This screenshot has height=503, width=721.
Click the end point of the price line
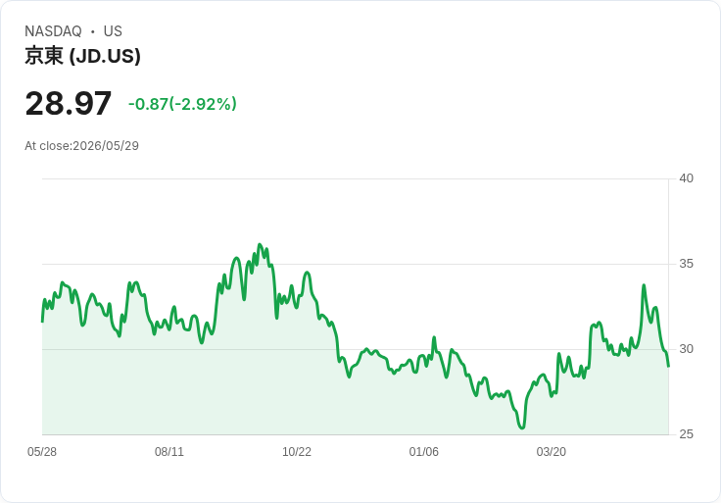pyautogui.click(x=668, y=367)
